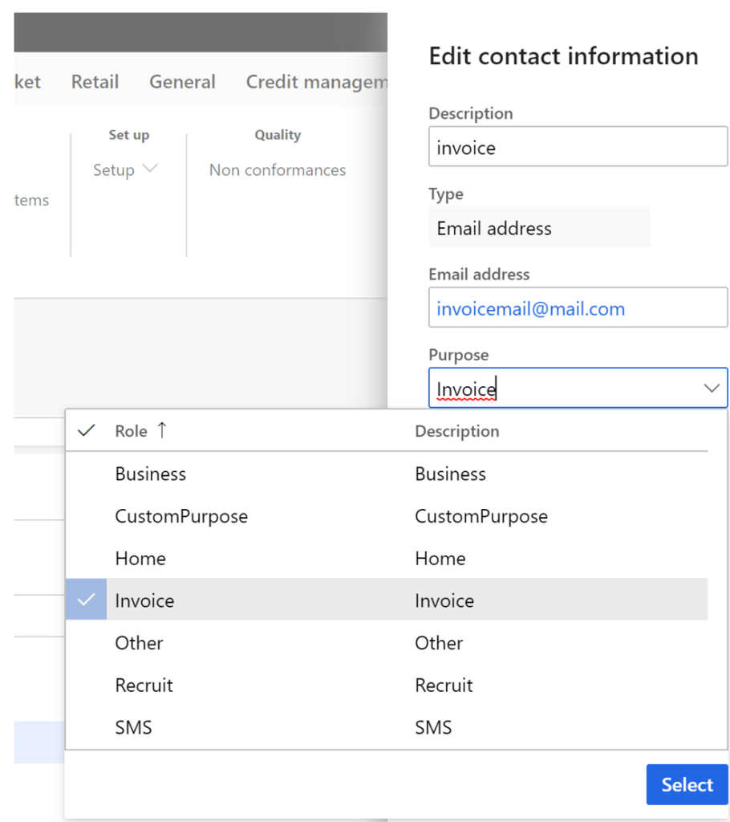The height and width of the screenshot is (822, 730).
Task: Click the Description input containing invoice
Action: tap(578, 147)
